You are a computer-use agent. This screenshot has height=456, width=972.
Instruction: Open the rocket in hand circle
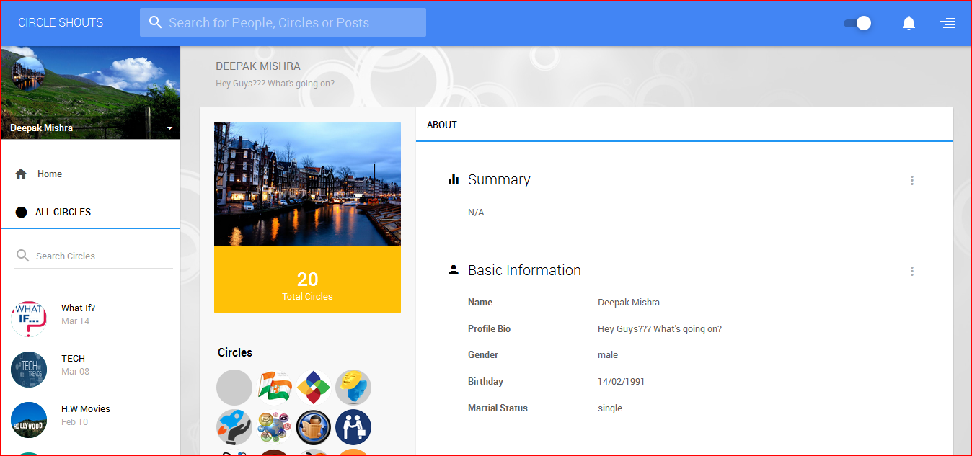click(x=234, y=427)
